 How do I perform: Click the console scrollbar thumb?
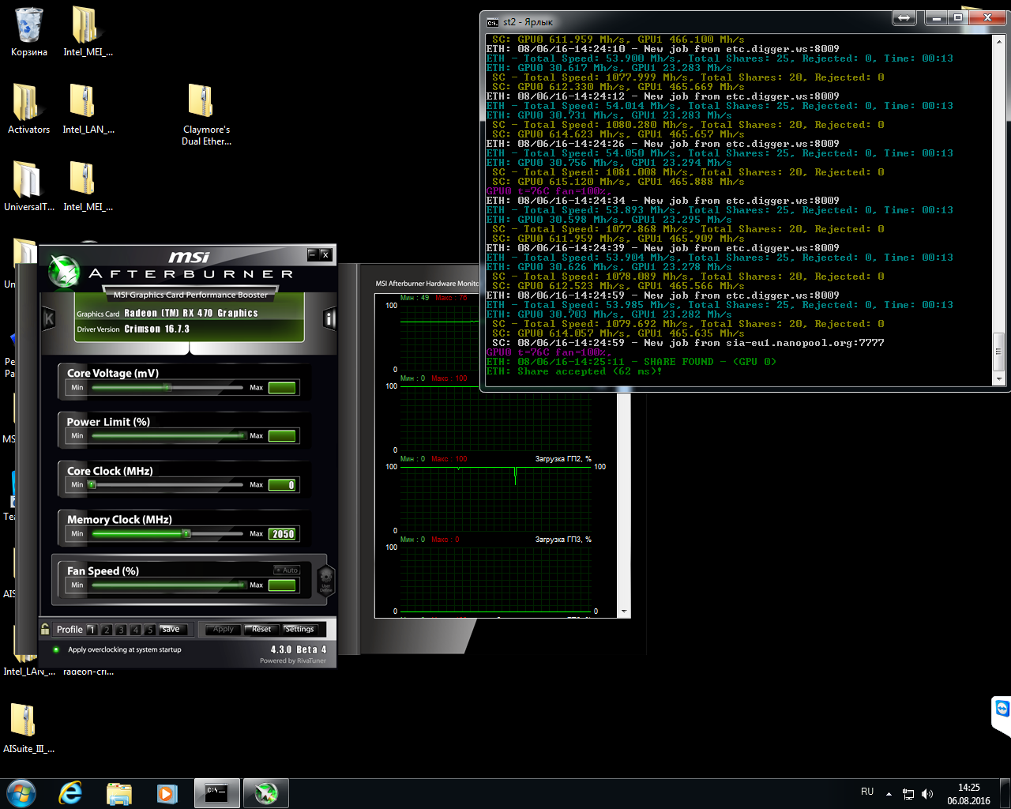point(998,352)
